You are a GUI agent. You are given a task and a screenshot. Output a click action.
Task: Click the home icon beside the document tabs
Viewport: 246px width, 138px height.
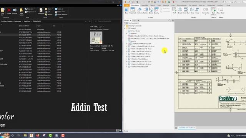pyautogui.click(x=176, y=128)
